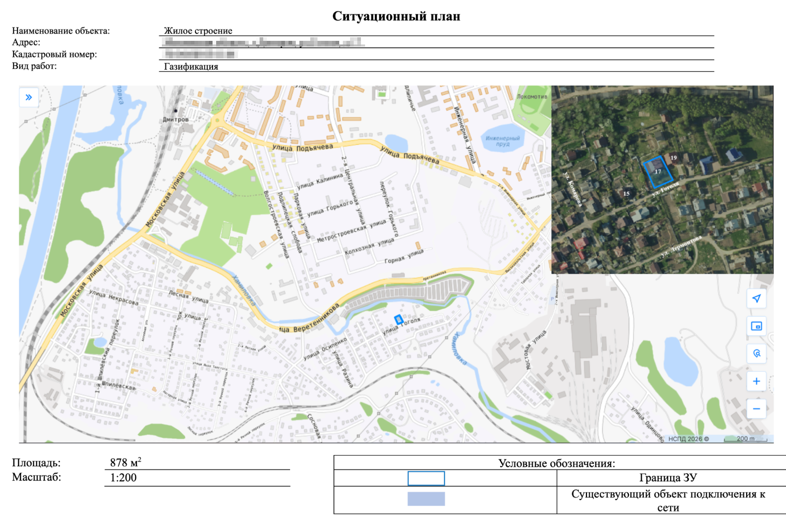
Task: Click the улица Калинина street label
Action: click(x=320, y=180)
